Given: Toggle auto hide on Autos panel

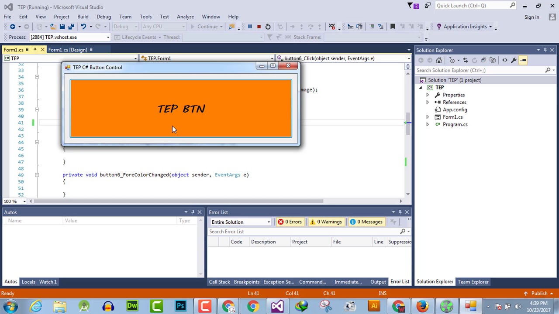Looking at the screenshot, I should point(193,212).
